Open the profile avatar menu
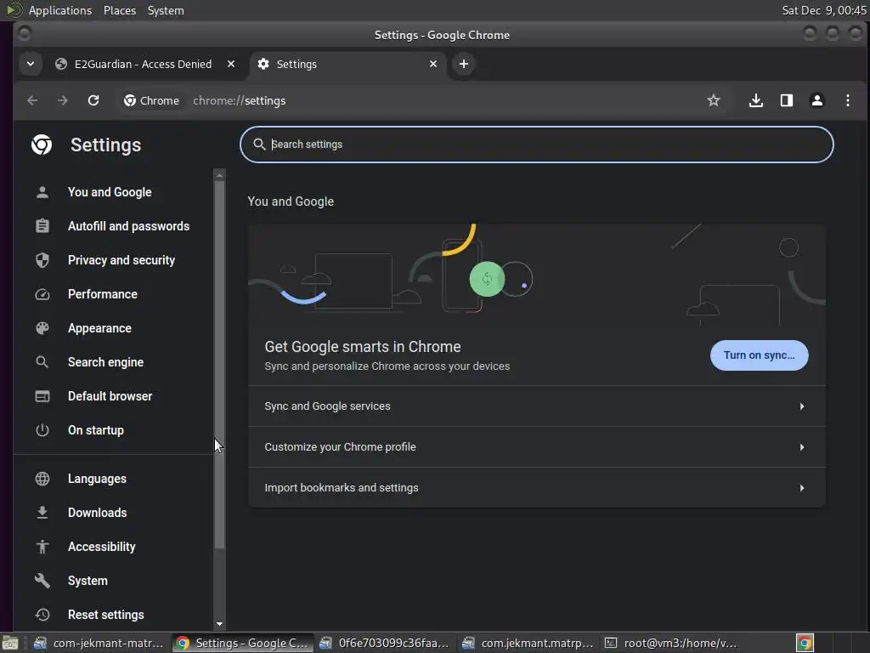870x653 pixels. tap(816, 100)
